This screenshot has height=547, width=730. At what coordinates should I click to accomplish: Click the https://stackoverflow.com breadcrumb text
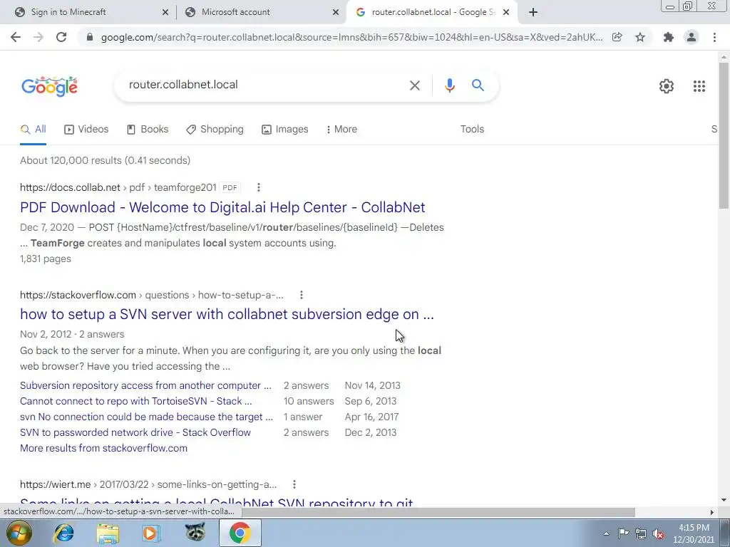[78, 295]
